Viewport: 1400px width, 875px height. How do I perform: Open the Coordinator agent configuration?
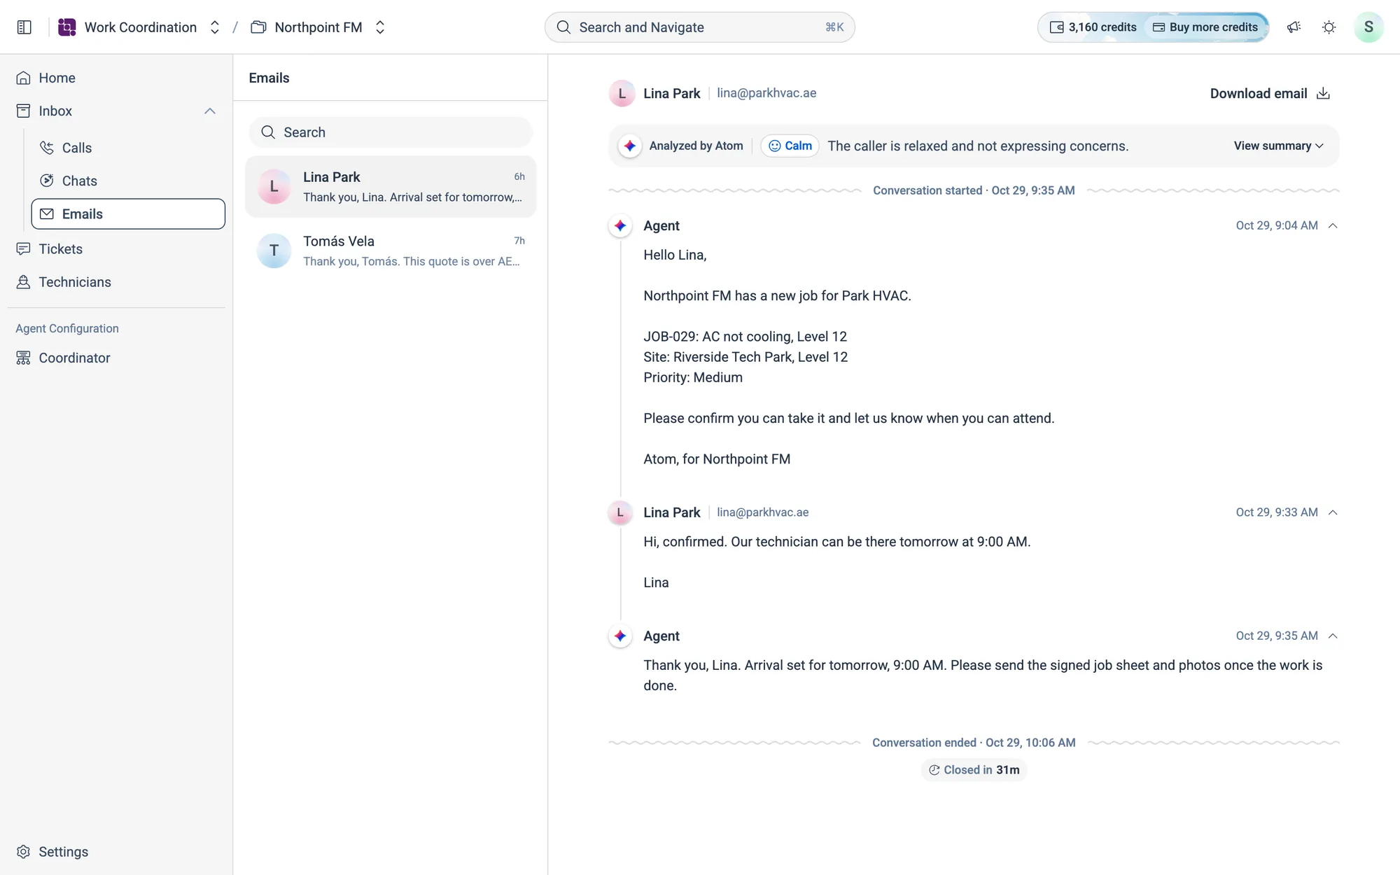pos(116,358)
